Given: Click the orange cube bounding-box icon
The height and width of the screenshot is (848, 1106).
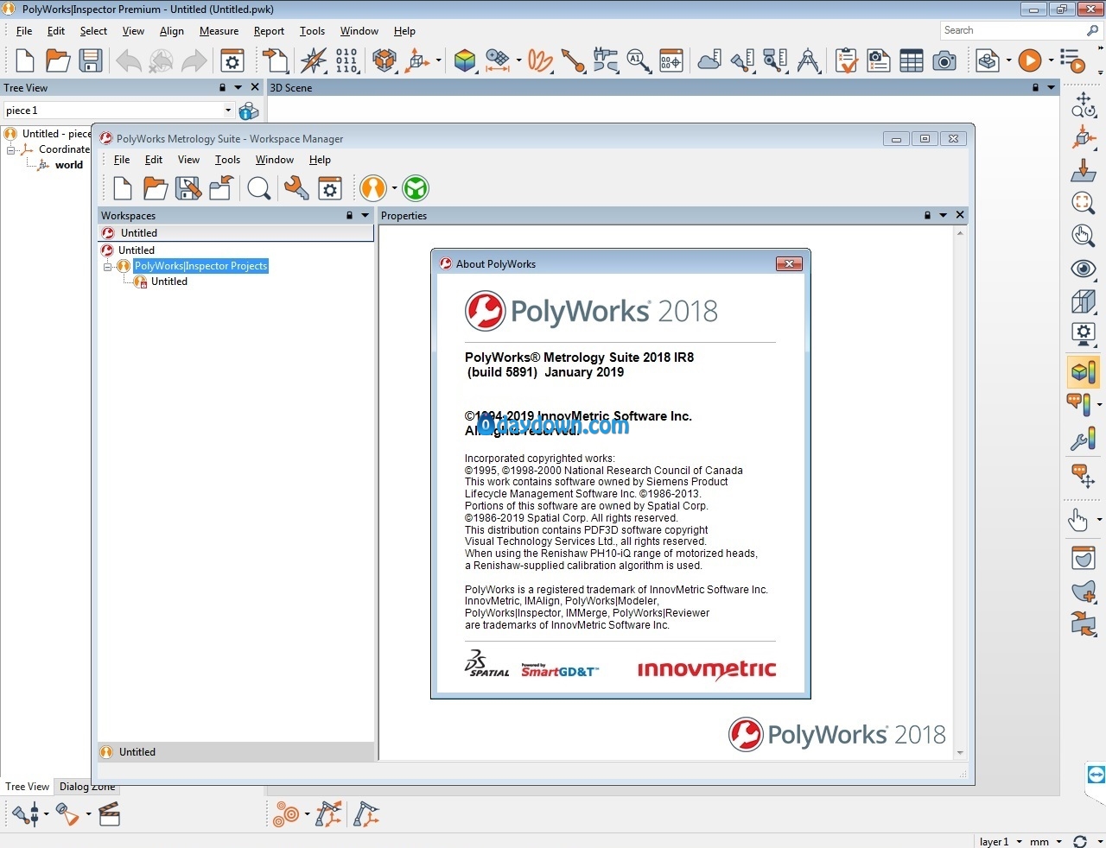Looking at the screenshot, I should pos(385,60).
